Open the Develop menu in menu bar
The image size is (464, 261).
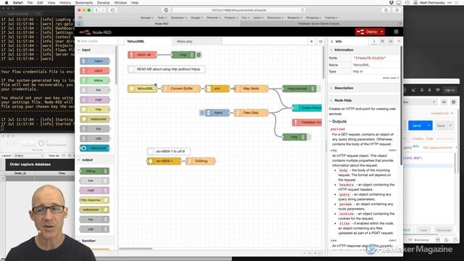coord(103,3)
